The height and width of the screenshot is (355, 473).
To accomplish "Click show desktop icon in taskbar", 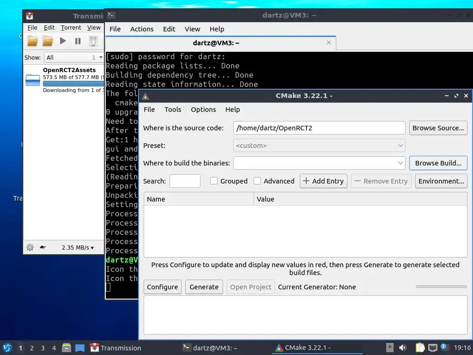I will pos(79,348).
